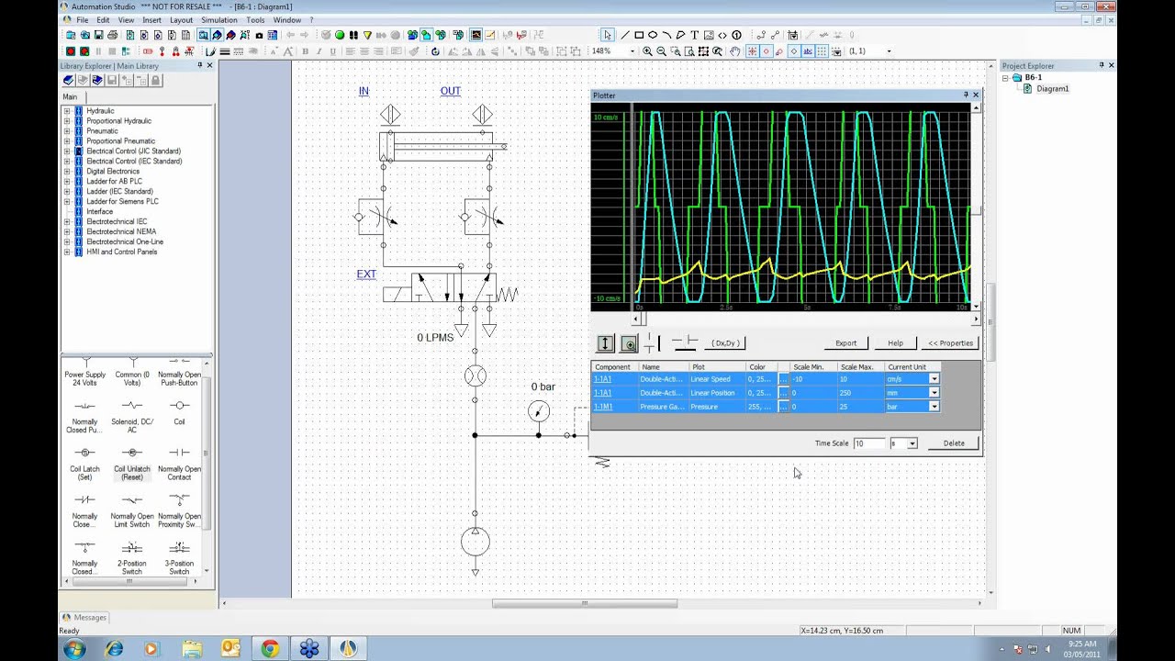Open the Simulation menu
This screenshot has width=1175, height=661.
218,19
